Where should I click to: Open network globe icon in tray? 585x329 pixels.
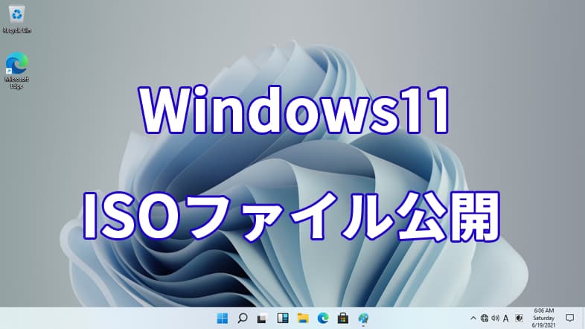485,318
